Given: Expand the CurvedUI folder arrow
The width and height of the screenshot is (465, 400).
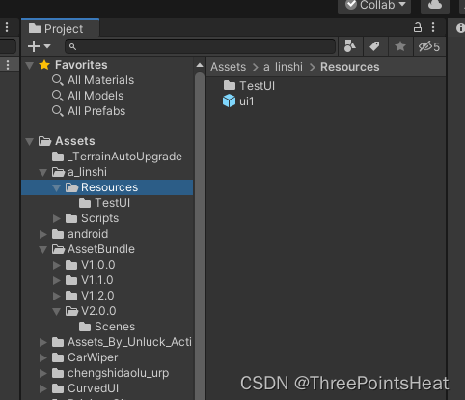Looking at the screenshot, I should [x=43, y=388].
